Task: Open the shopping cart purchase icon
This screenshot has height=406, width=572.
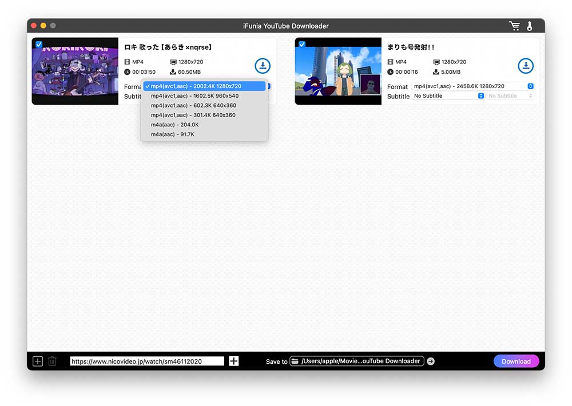Action: [514, 26]
